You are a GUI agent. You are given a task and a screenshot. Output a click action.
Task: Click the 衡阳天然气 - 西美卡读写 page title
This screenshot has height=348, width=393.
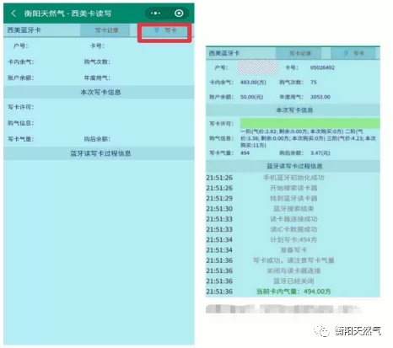tap(67, 13)
